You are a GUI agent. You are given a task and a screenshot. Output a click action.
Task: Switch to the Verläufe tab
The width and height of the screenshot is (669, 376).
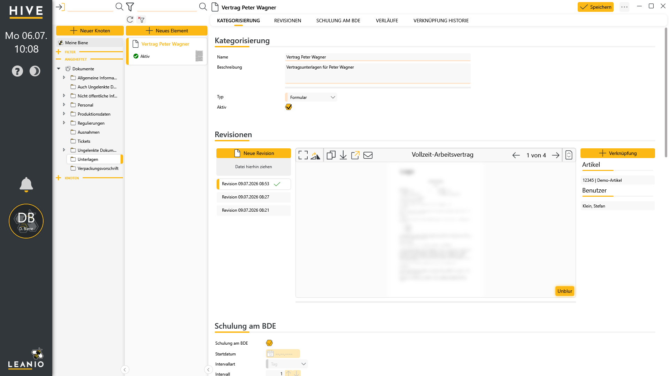[387, 21]
